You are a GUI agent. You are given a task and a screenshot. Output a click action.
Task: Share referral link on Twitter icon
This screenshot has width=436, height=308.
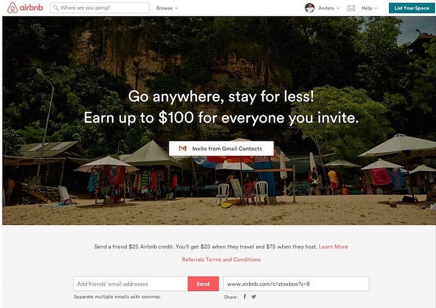click(254, 297)
